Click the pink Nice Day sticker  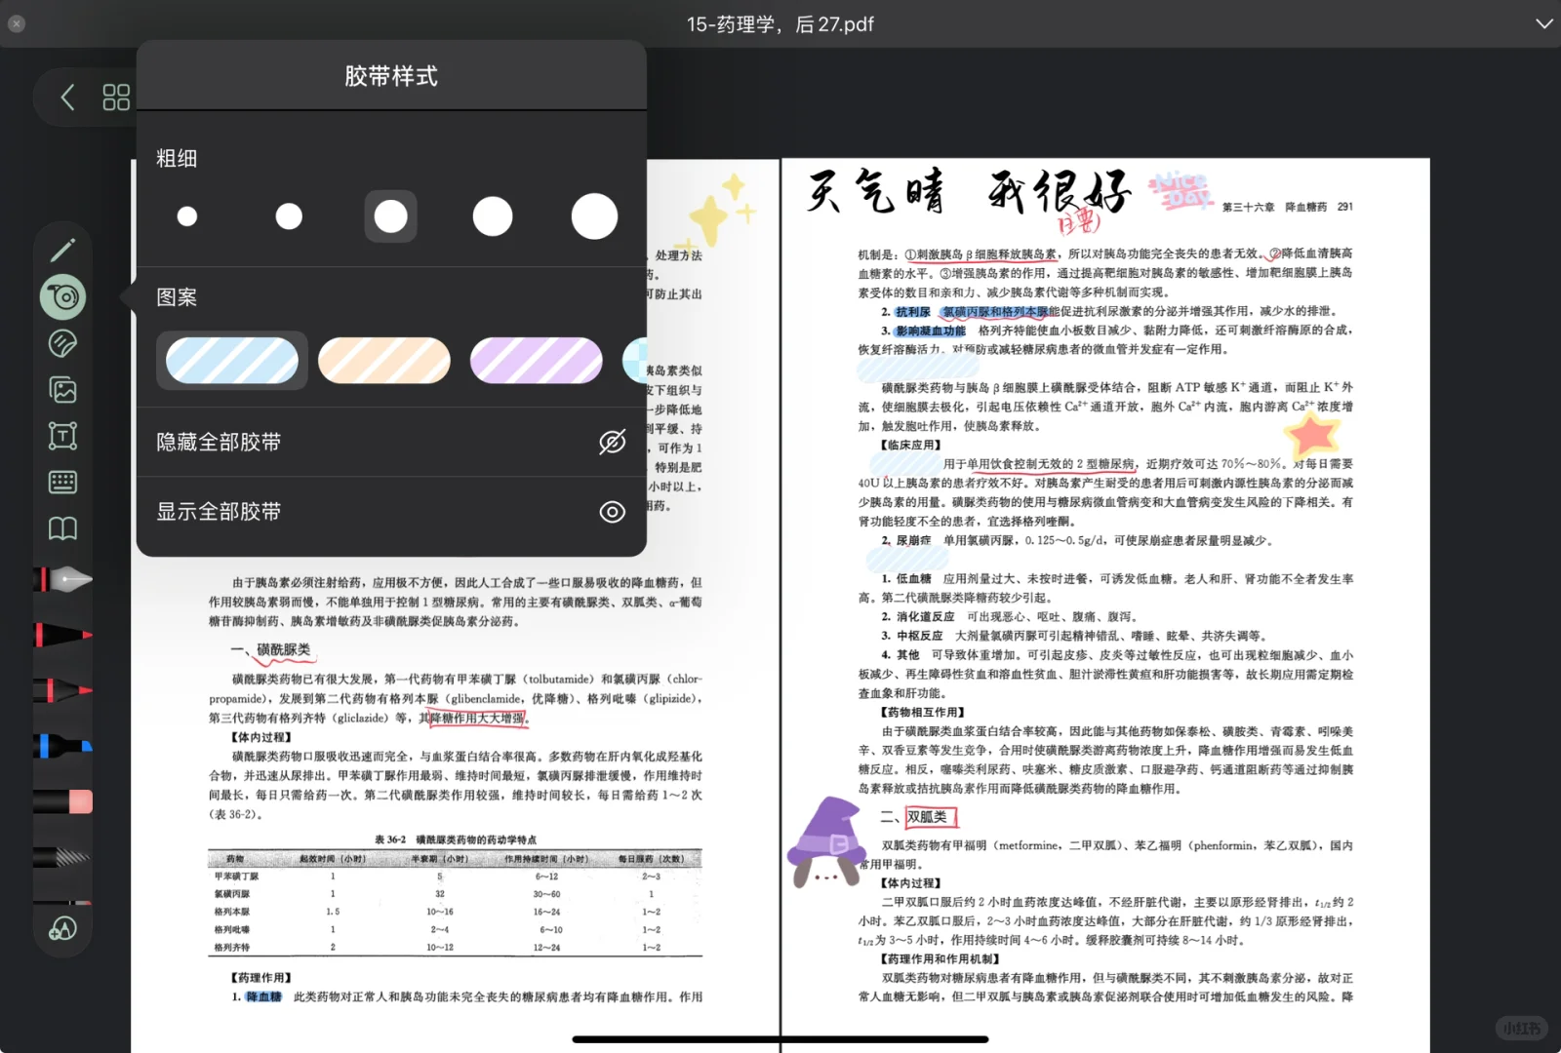[1181, 190]
